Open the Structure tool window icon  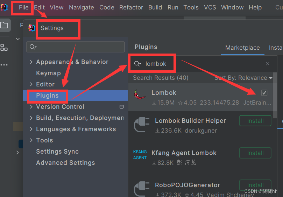4,48
